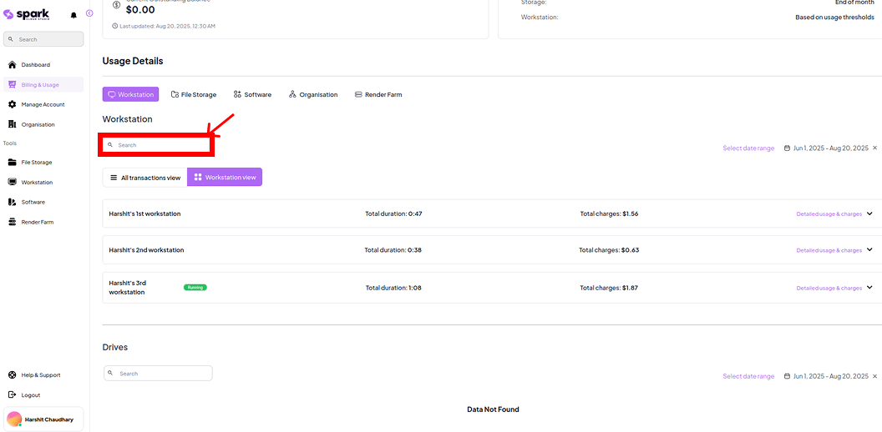882x432 pixels.
Task: Open Render Farm tool in sidebar
Action: (37, 222)
